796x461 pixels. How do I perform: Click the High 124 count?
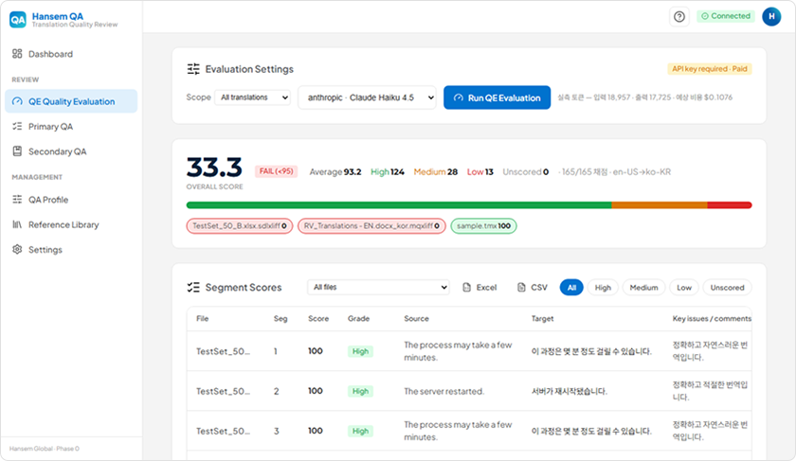(388, 172)
